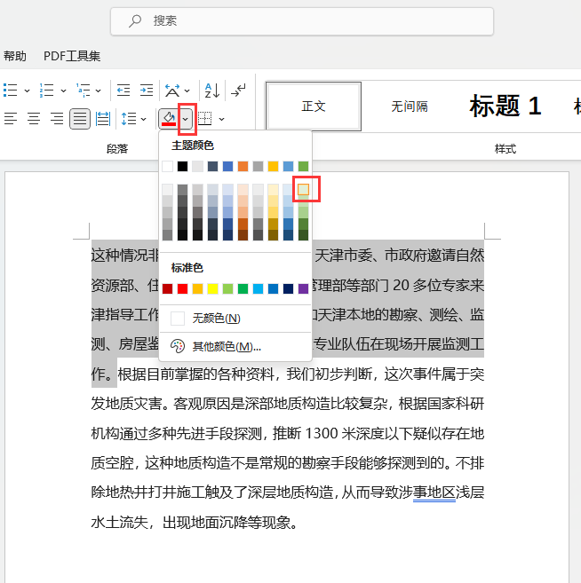Pick dark red standard color
The height and width of the screenshot is (583, 581).
tap(168, 288)
